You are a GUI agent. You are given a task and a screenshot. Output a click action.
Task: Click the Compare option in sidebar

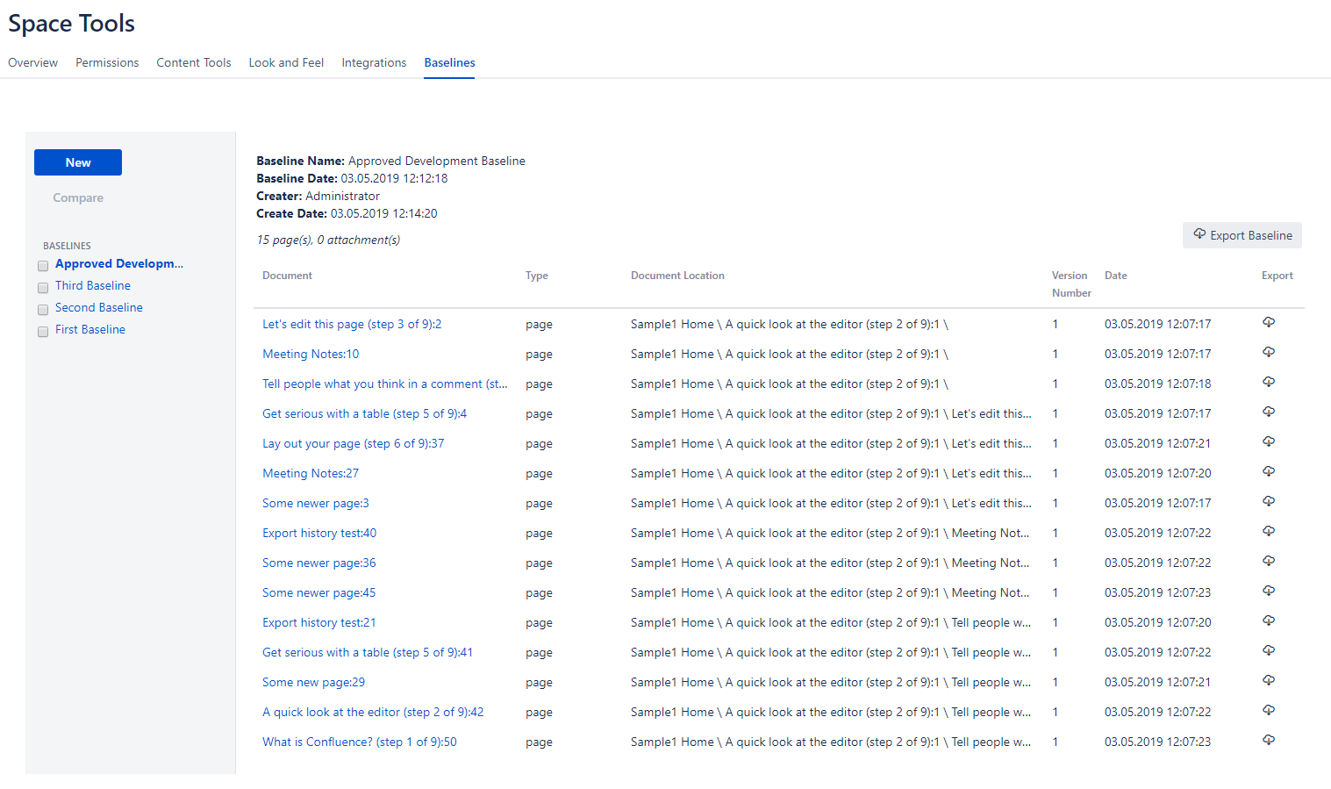pos(78,197)
